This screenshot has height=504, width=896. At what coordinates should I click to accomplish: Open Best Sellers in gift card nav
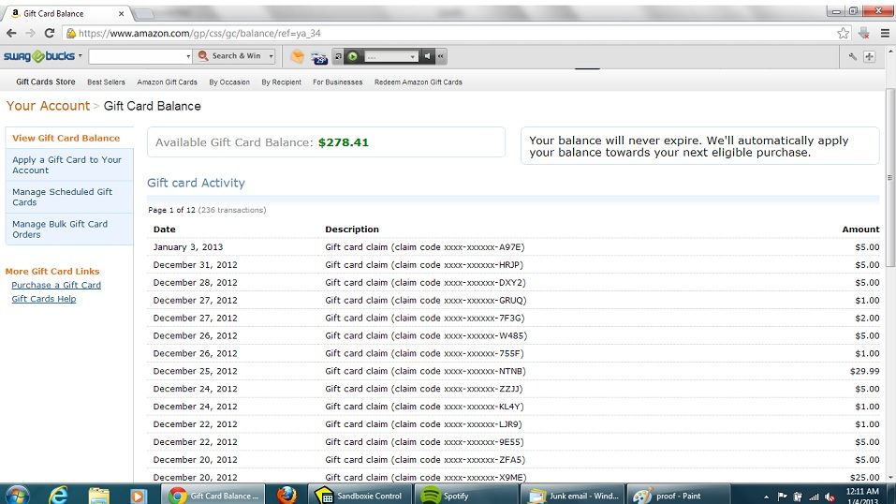tap(107, 82)
